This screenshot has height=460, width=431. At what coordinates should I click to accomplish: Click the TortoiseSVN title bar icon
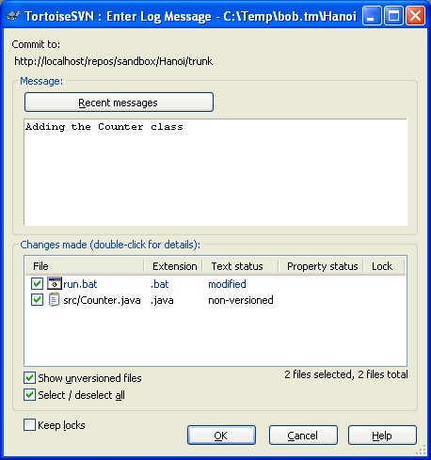pos(13,15)
